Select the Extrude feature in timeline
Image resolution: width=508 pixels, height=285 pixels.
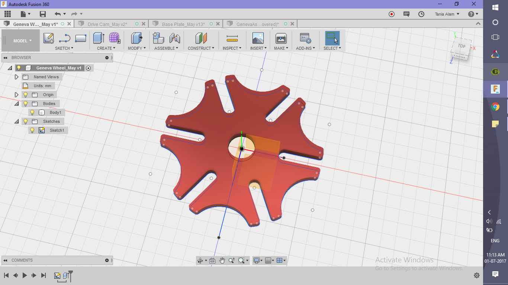[66, 275]
